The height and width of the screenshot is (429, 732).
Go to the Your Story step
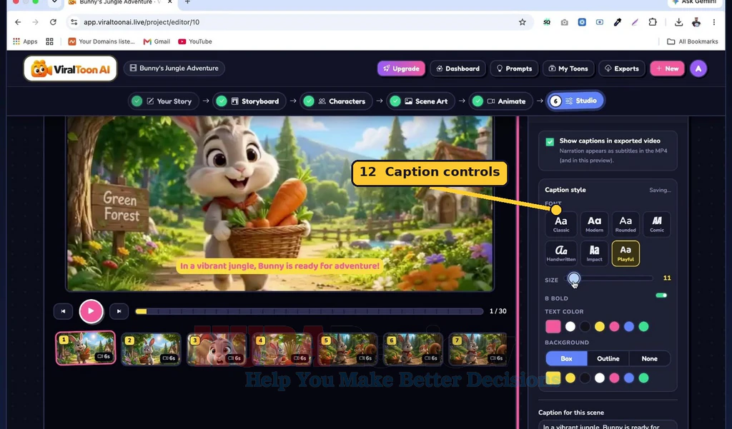click(x=163, y=101)
